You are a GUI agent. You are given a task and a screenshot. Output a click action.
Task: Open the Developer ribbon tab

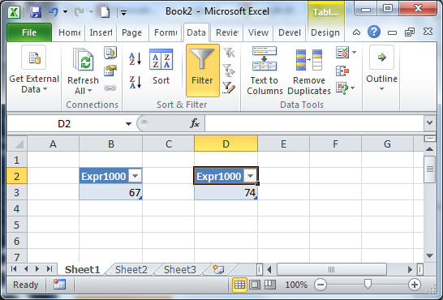point(290,32)
